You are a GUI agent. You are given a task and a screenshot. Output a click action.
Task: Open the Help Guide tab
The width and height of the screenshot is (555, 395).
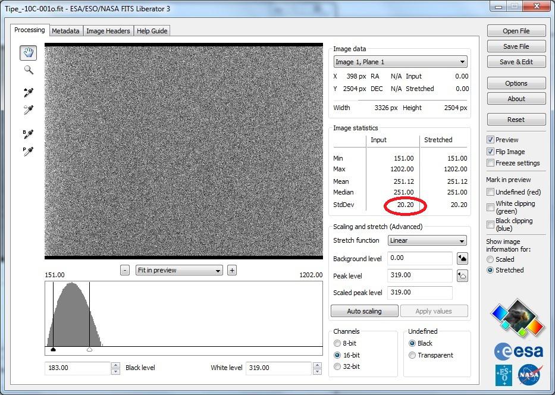pyautogui.click(x=152, y=31)
